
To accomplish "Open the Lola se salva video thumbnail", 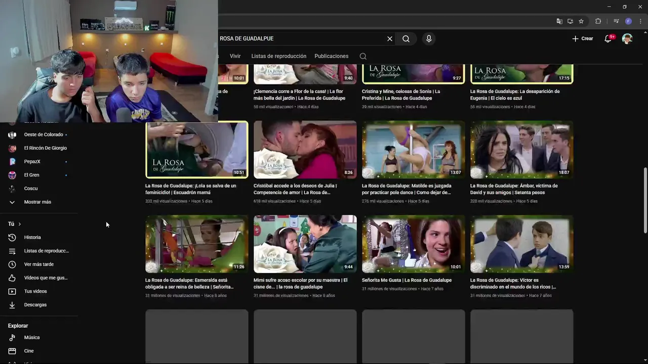I will (x=197, y=150).
